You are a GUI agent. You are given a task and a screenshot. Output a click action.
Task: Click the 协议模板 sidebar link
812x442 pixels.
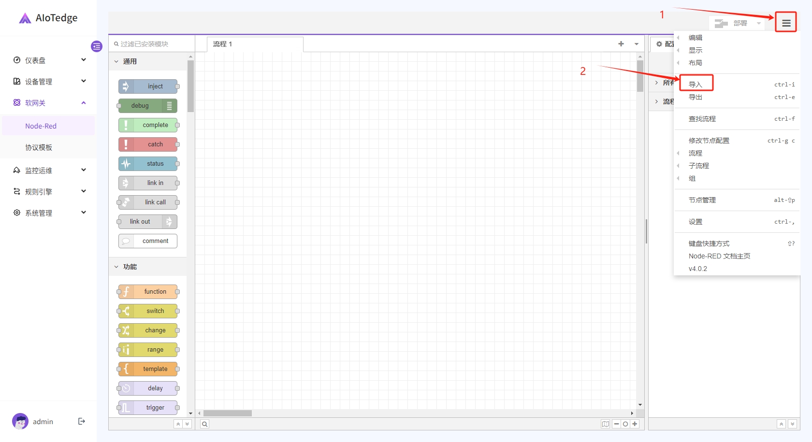pos(39,147)
